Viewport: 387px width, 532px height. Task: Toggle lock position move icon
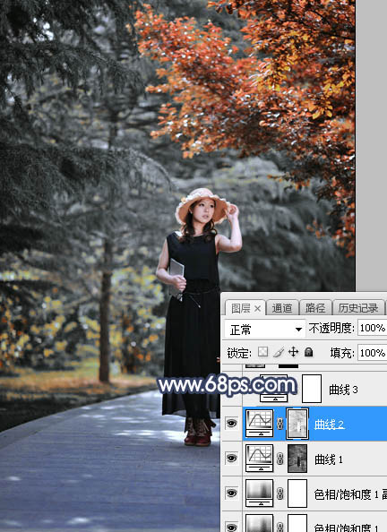[x=293, y=352]
